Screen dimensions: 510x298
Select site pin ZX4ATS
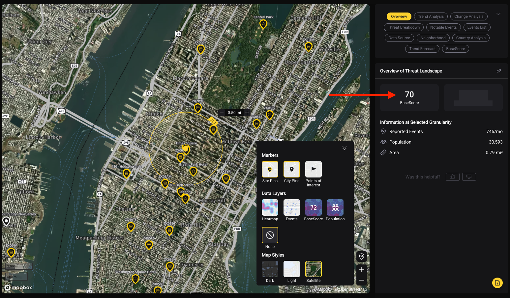(x=131, y=227)
